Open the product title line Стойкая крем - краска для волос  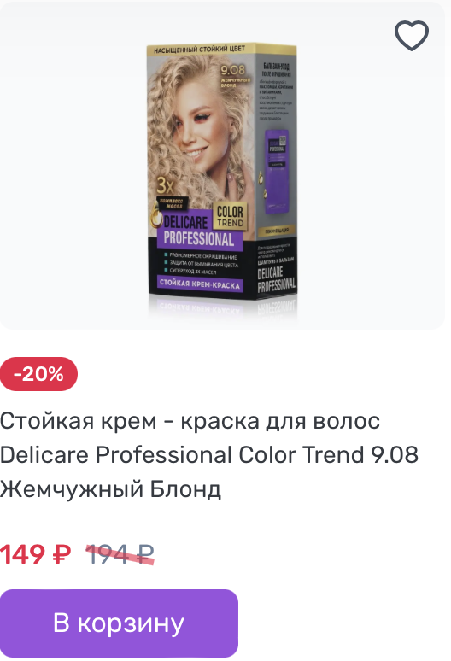pos(190,421)
